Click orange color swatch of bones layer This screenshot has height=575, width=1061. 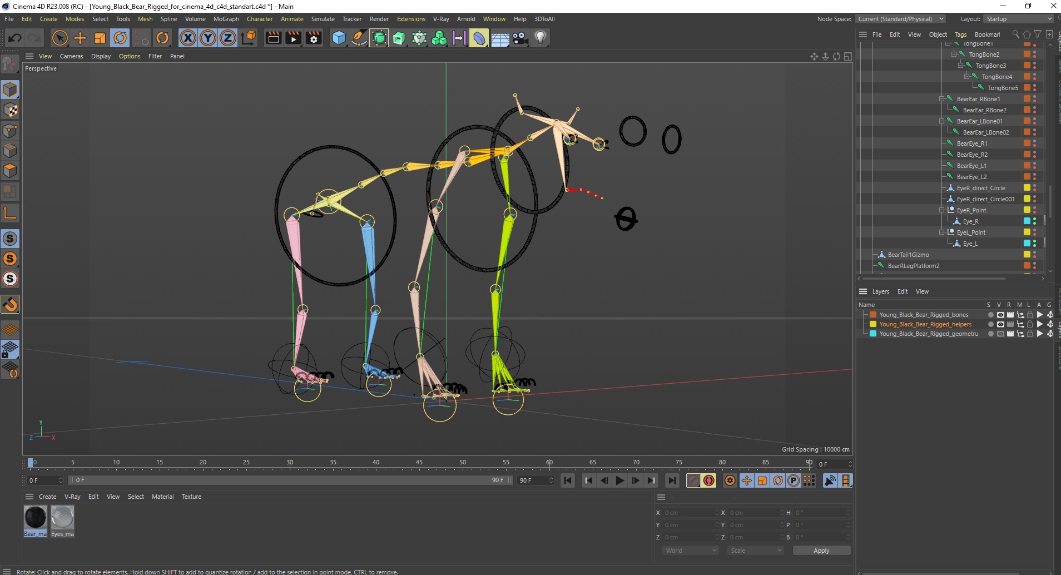coord(873,315)
